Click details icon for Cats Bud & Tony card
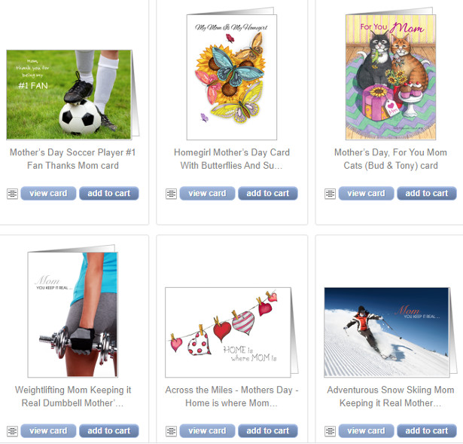 [330, 194]
